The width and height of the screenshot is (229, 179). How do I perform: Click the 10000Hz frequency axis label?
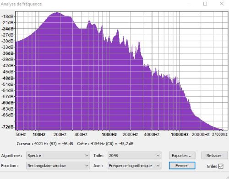coord(180,135)
